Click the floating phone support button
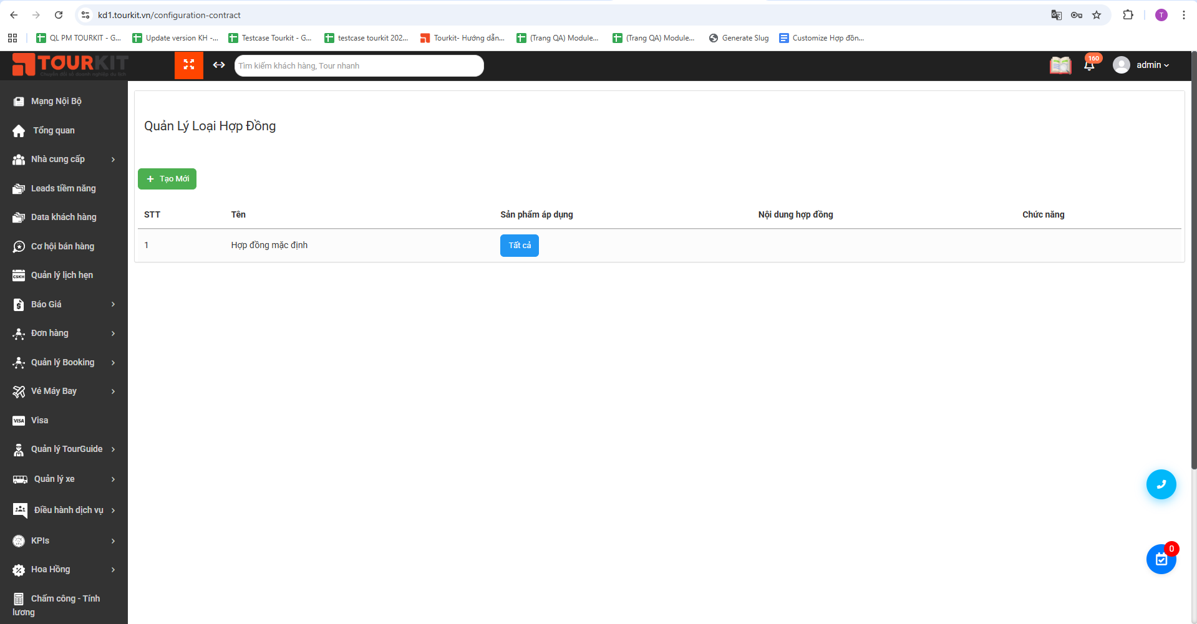Viewport: 1197px width, 624px height. [1161, 484]
